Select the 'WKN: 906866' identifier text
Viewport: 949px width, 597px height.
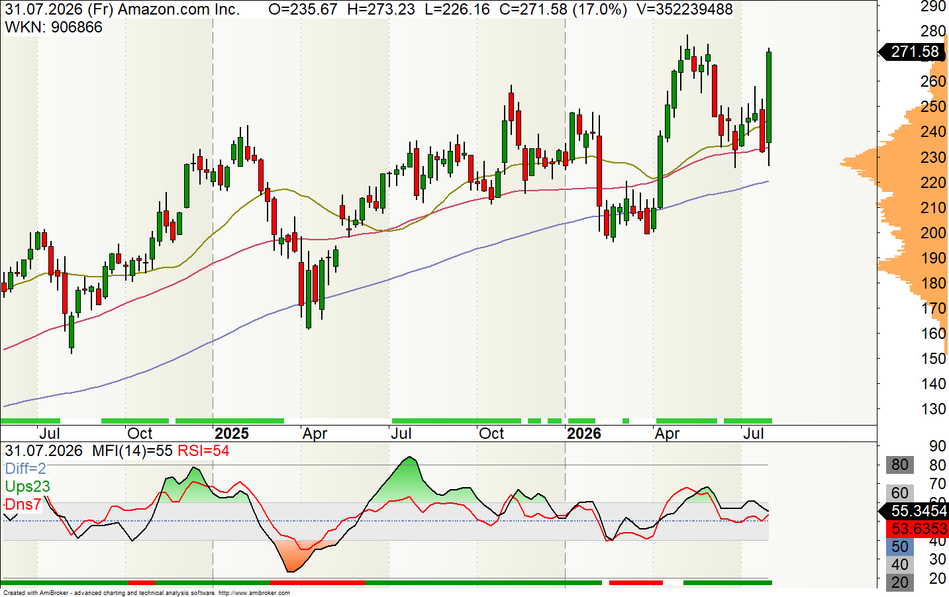pyautogui.click(x=54, y=27)
